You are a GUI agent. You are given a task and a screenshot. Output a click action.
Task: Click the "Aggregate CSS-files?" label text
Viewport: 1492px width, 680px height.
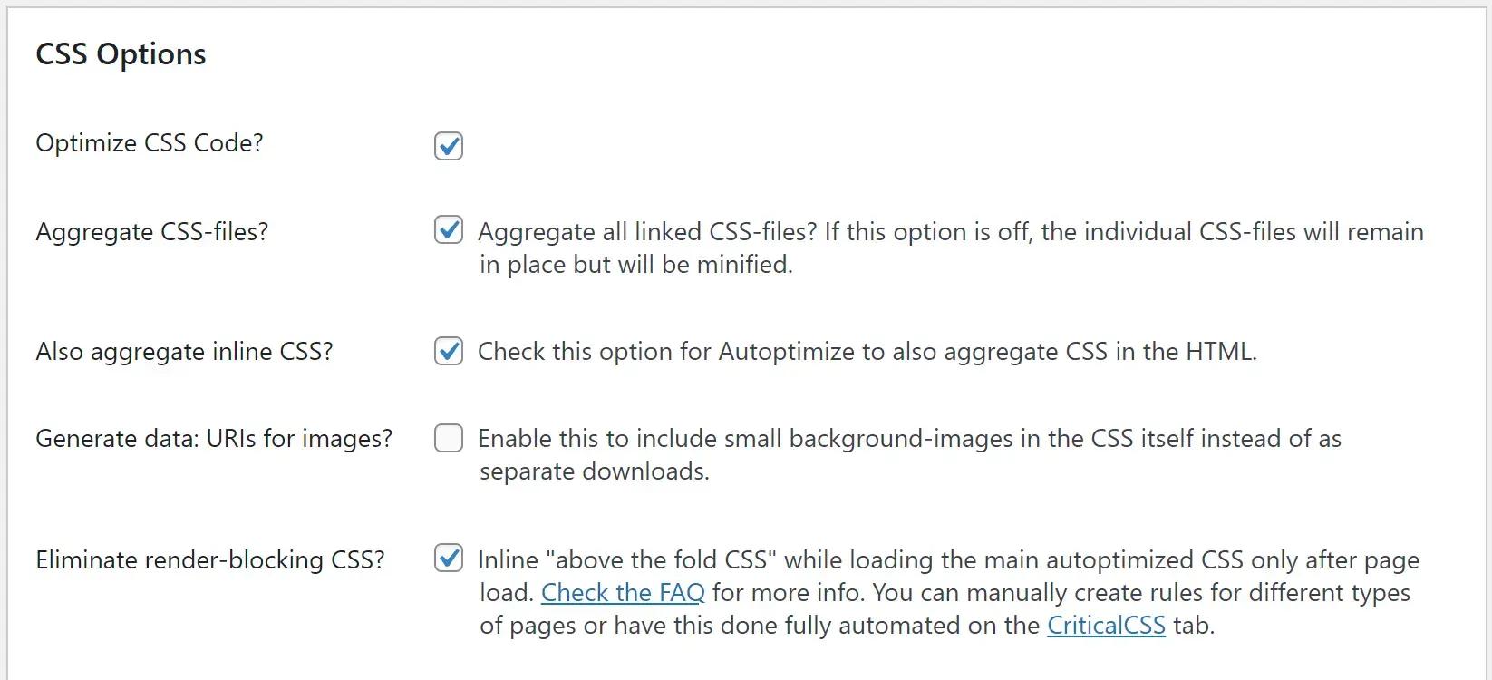coord(151,231)
